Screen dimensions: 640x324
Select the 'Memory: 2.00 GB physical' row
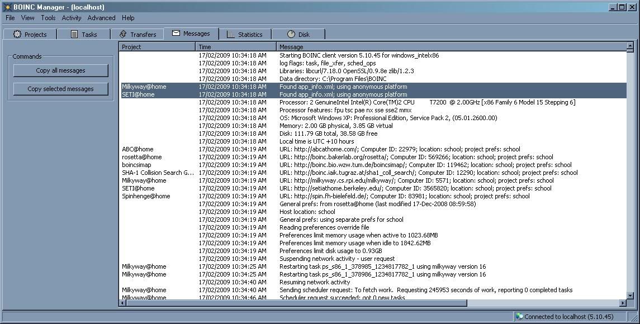373,125
